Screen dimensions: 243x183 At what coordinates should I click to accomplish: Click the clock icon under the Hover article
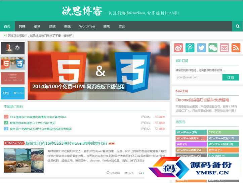click(x=108, y=173)
